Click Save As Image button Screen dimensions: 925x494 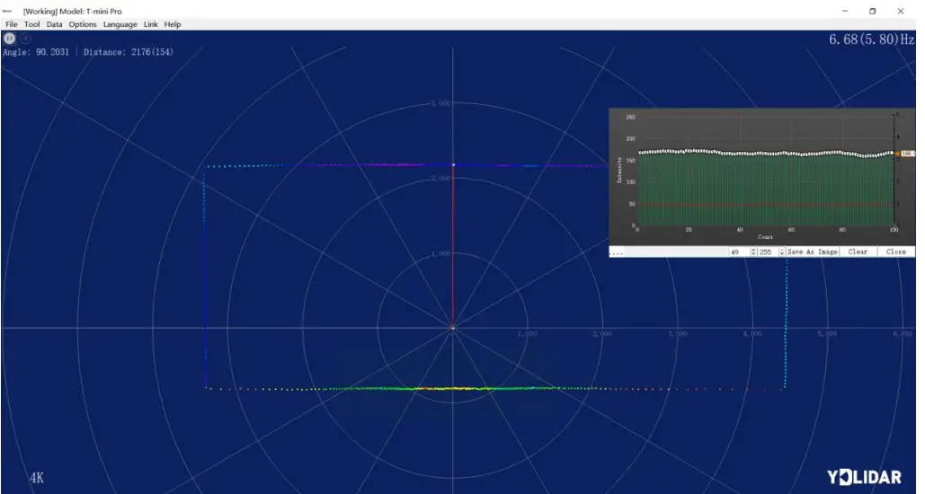coord(813,251)
